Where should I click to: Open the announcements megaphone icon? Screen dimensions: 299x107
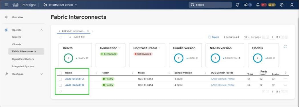coord(246,5)
